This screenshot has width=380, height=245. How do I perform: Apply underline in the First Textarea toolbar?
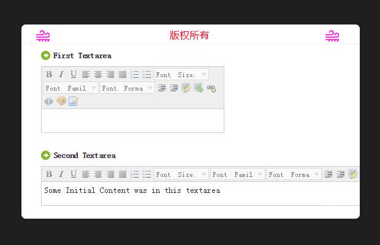tap(74, 75)
